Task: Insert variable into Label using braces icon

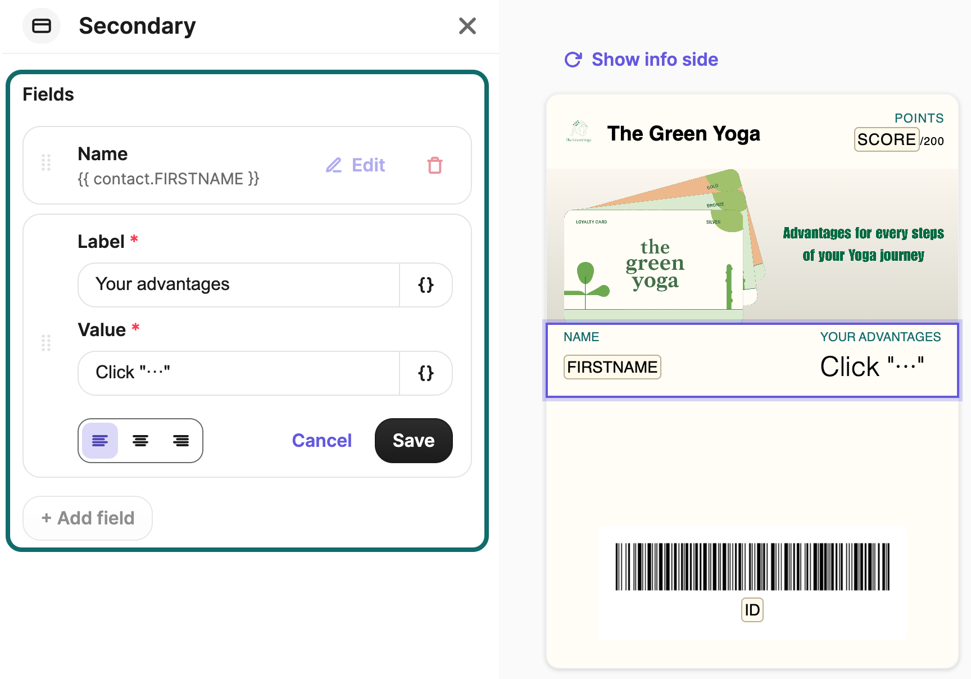Action: [x=426, y=285]
